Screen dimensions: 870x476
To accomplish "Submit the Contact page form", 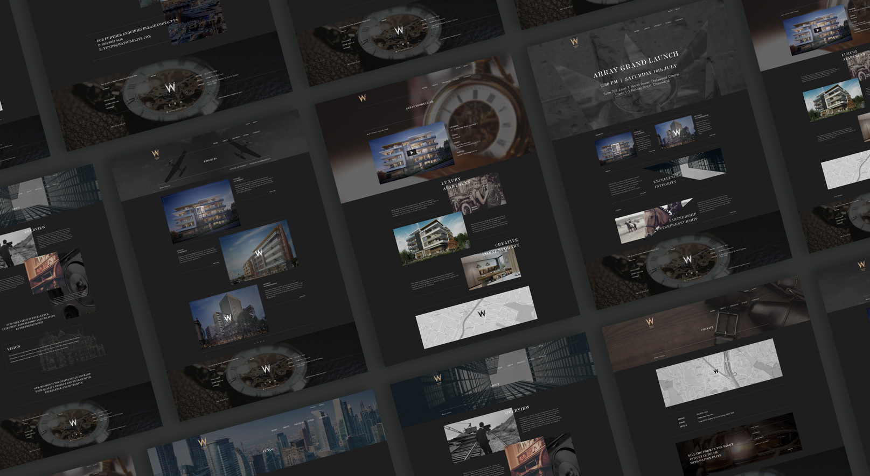I will (790, 449).
